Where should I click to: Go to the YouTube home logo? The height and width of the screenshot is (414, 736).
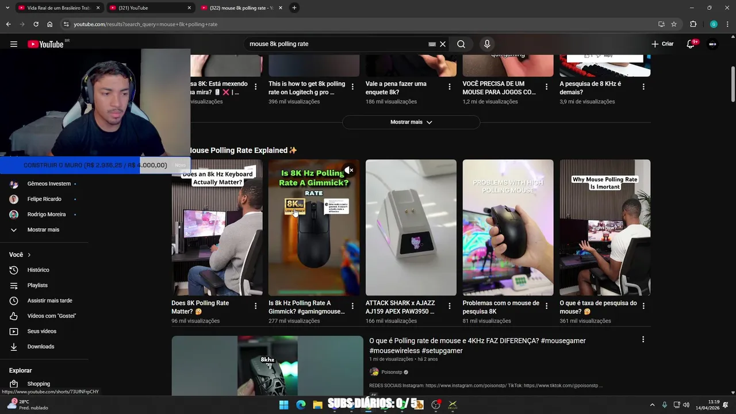tap(45, 44)
